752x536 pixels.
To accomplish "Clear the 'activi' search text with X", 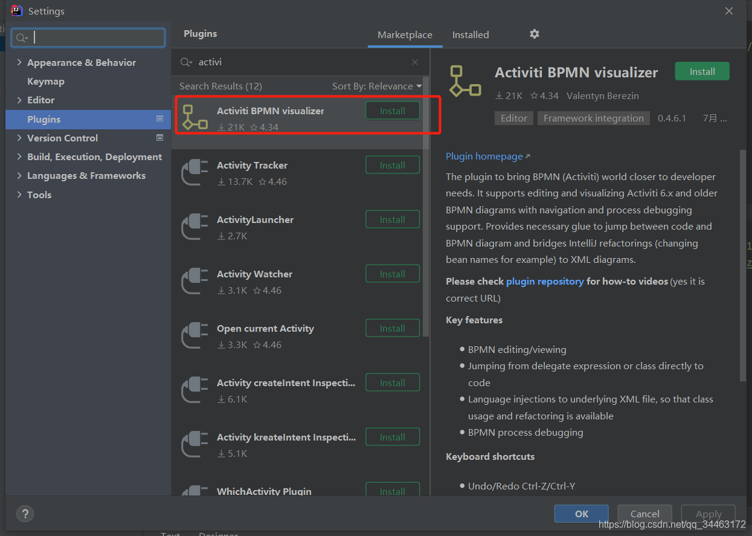I will point(415,62).
